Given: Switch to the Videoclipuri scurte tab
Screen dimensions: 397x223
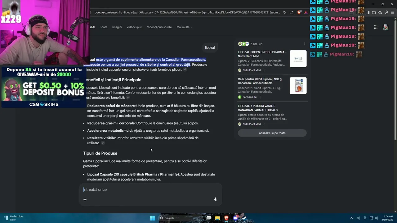Looking at the screenshot, I should tap(159, 27).
